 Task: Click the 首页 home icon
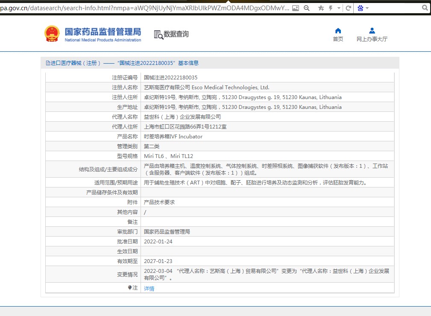(338, 30)
